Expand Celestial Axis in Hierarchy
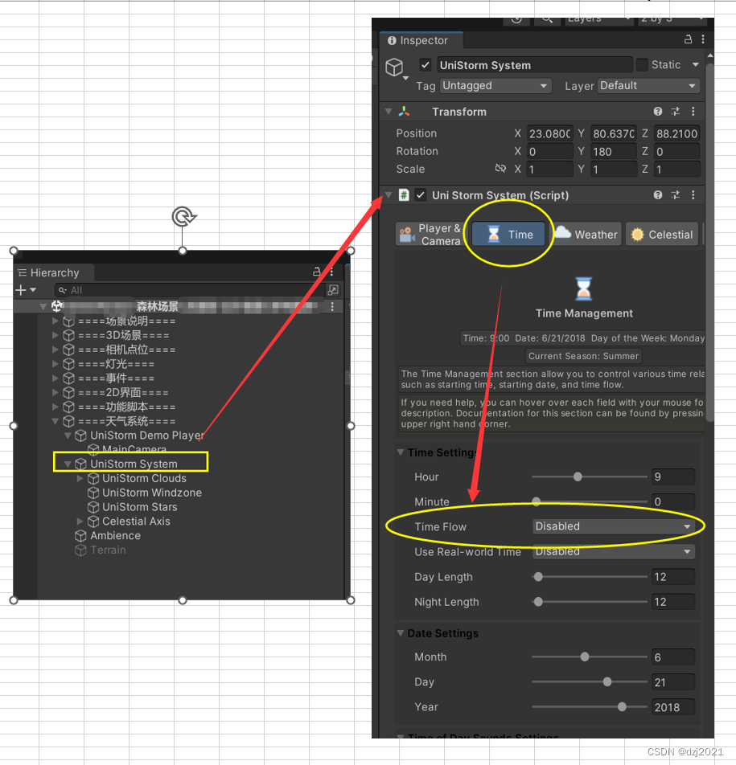736x765 pixels. coord(80,522)
